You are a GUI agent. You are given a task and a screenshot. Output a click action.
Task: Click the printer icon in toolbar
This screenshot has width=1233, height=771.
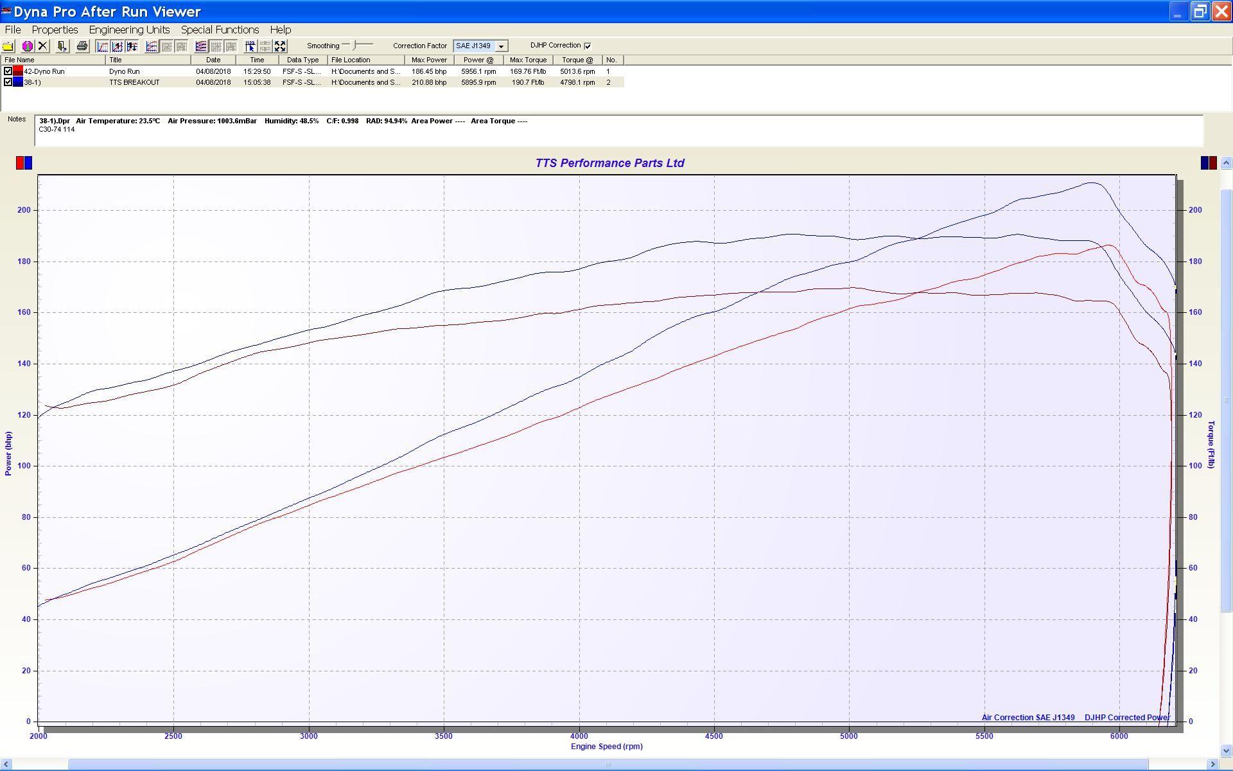(82, 46)
